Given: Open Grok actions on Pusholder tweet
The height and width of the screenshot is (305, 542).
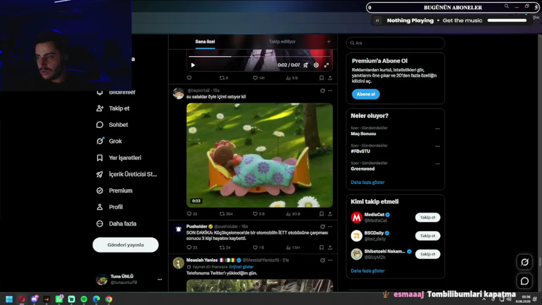Looking at the screenshot, I should (323, 227).
